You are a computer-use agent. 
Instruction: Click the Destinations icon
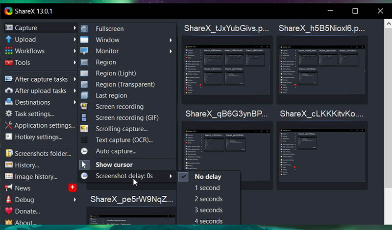click(9, 102)
